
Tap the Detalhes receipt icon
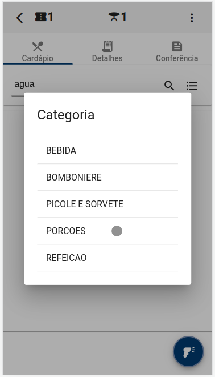click(x=108, y=46)
